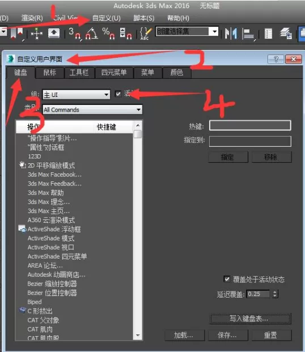Switch to the 鼠标 tab
Image resolution: width=305 pixels, height=352 pixels.
click(x=50, y=73)
